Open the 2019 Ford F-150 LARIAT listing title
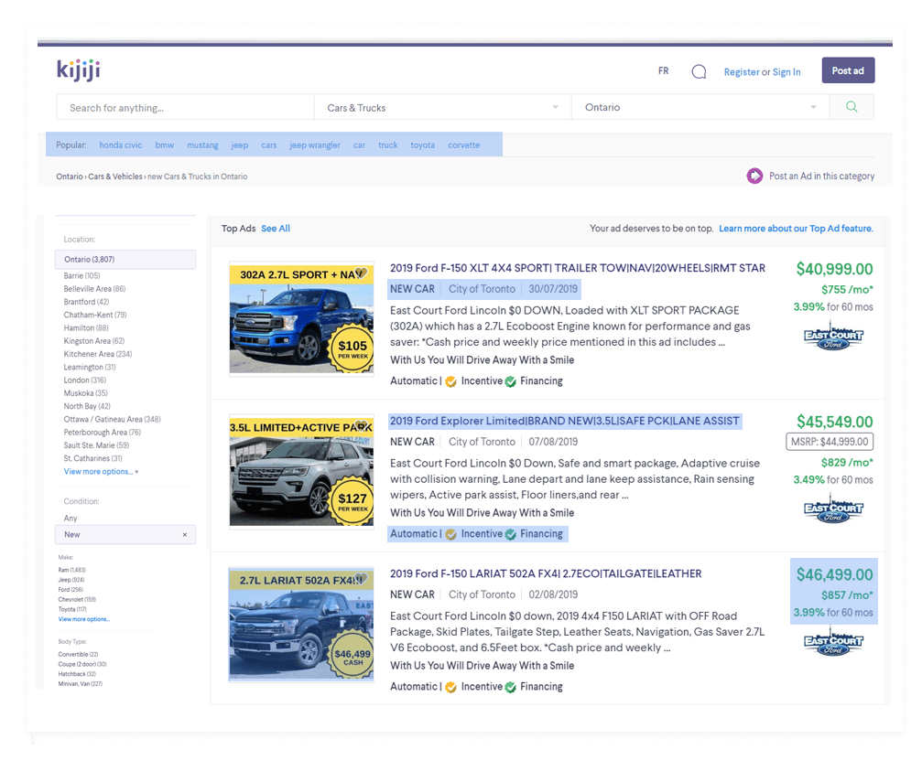The width and height of the screenshot is (922, 760). [546, 573]
